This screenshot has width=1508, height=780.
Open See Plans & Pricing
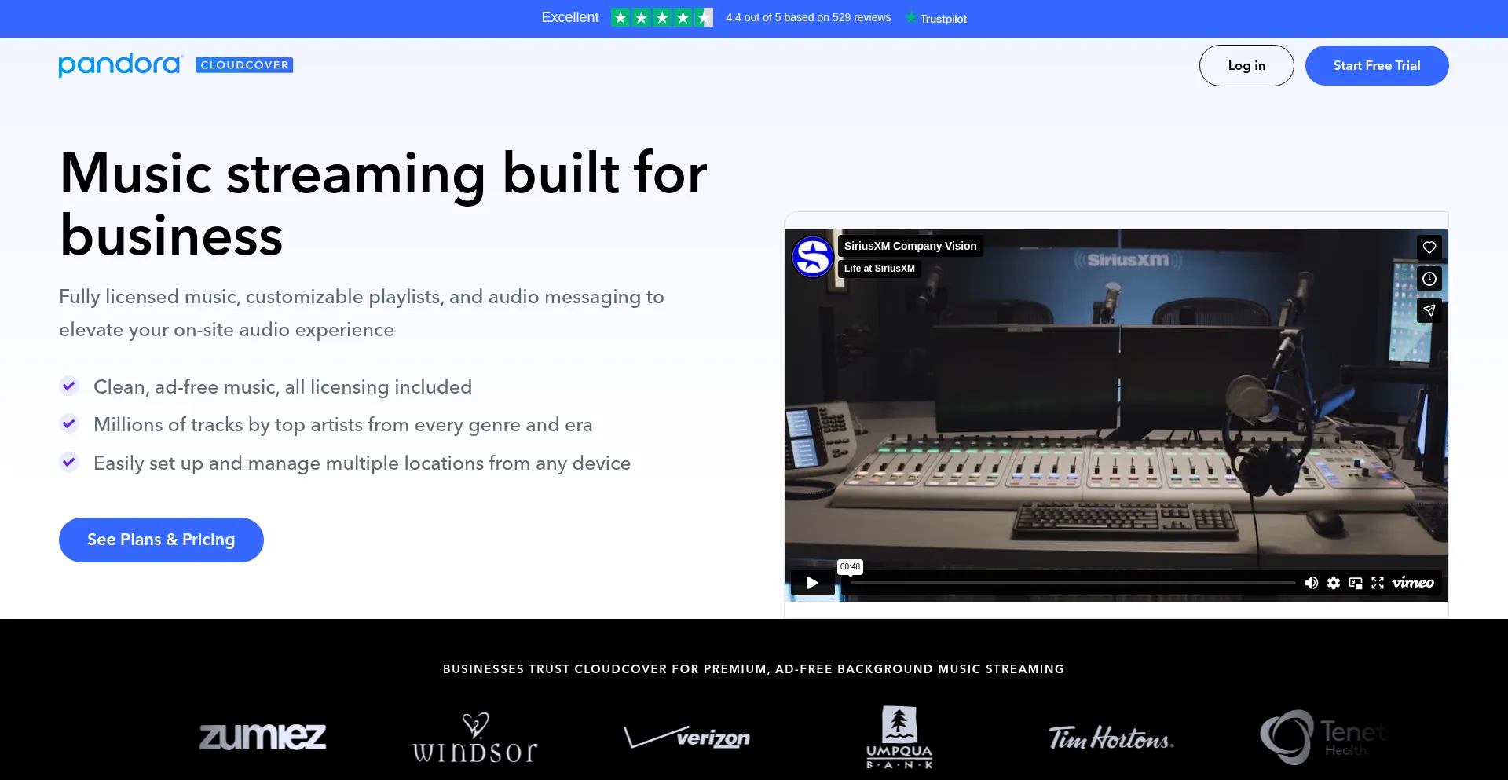point(161,540)
